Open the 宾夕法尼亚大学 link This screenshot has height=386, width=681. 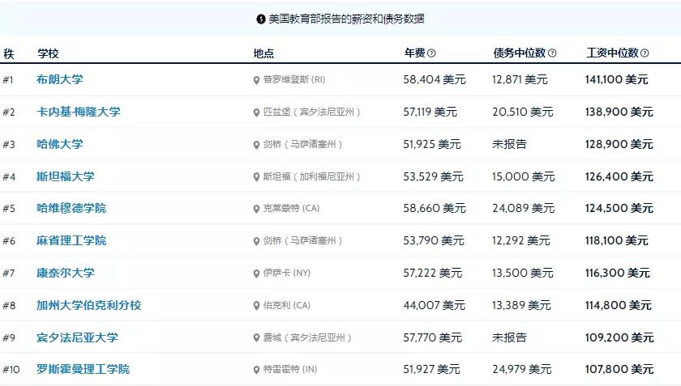(x=77, y=337)
